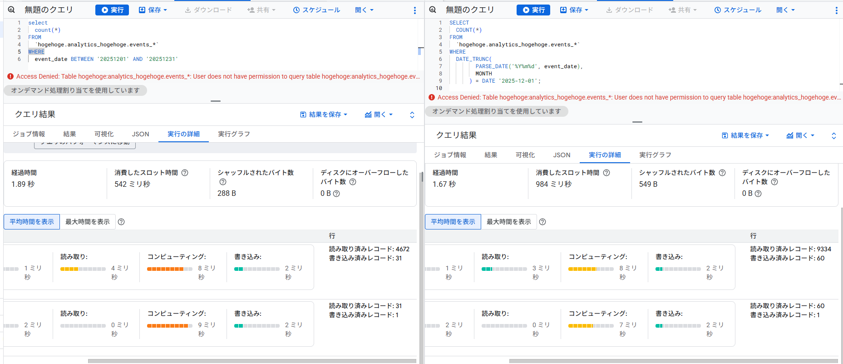Open the 共有 dropdown in left panel

click(x=261, y=10)
